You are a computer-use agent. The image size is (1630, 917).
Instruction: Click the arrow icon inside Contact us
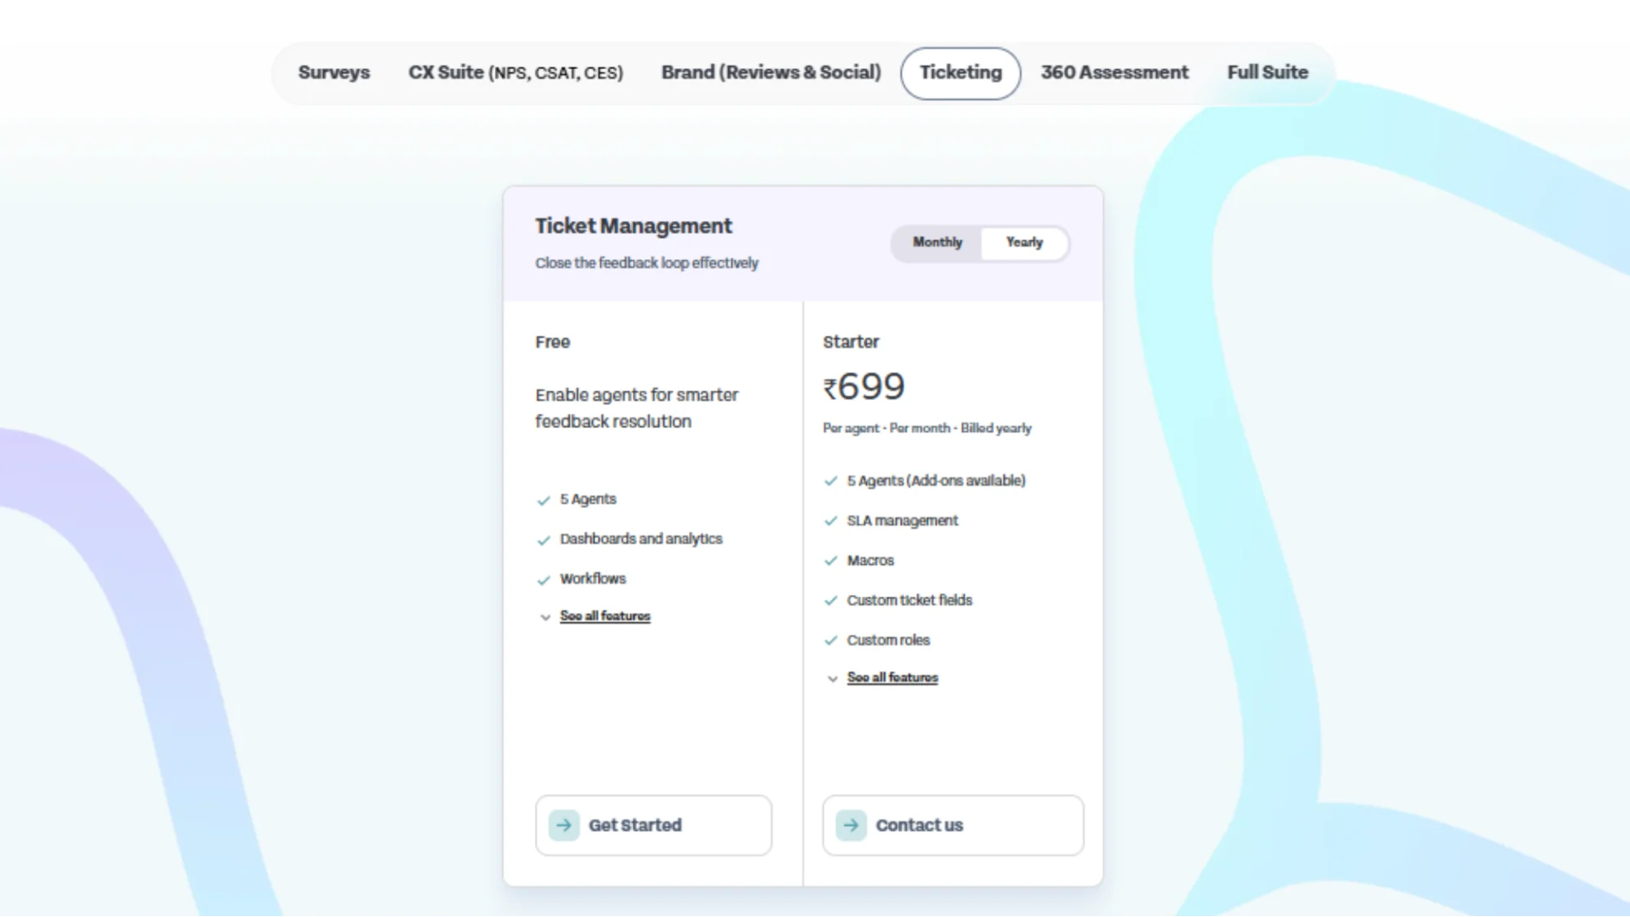pos(850,825)
